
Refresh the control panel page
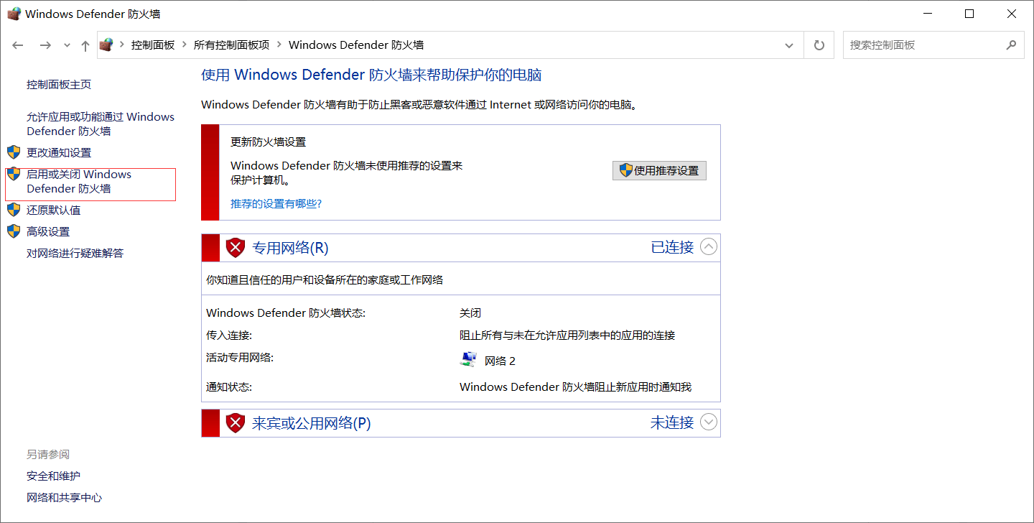(x=819, y=45)
